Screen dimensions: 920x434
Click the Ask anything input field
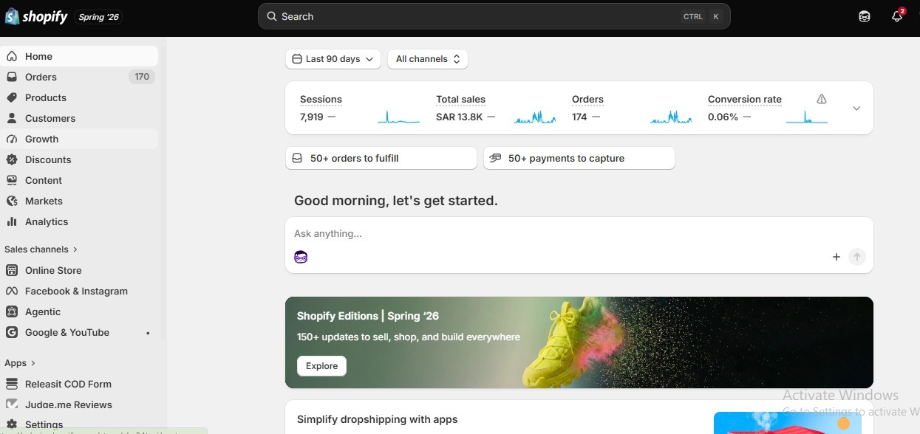[579, 233]
